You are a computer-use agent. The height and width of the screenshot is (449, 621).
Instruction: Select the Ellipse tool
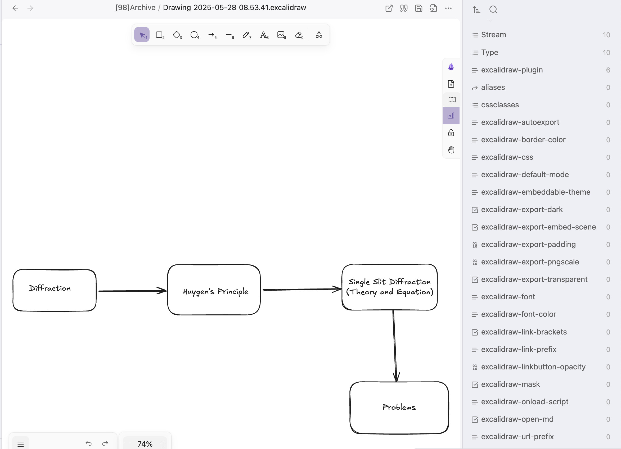pos(194,35)
